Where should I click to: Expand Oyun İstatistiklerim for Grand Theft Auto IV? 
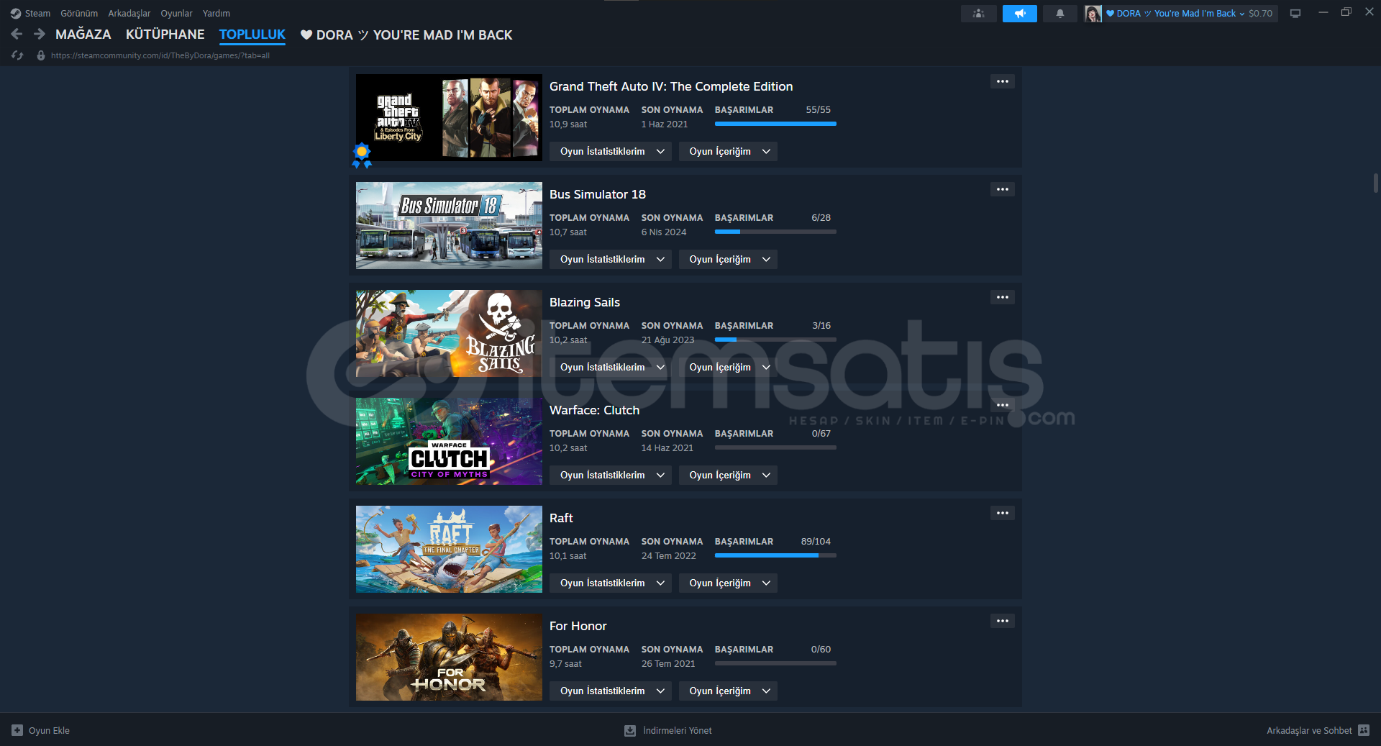pyautogui.click(x=611, y=151)
